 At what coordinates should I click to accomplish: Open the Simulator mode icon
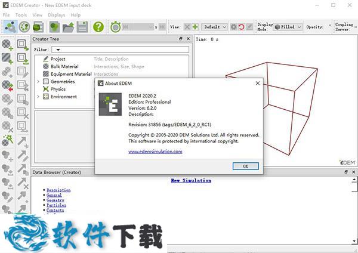(24, 27)
